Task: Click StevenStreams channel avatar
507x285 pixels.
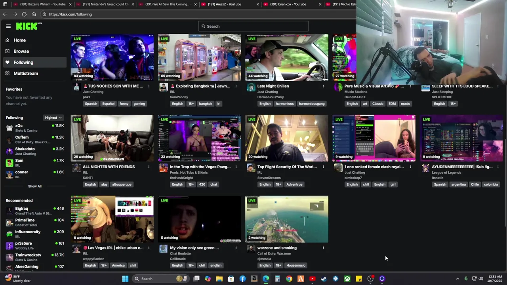Action: (x=251, y=168)
